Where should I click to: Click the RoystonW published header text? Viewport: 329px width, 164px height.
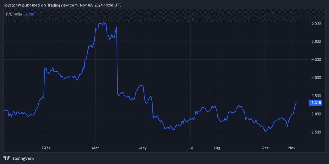[x=63, y=5]
